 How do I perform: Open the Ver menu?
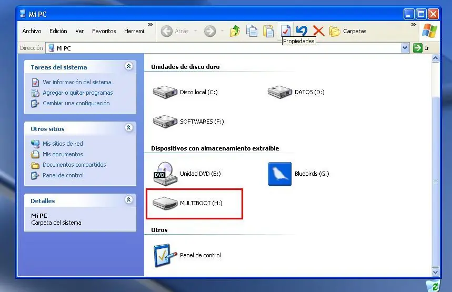[79, 31]
